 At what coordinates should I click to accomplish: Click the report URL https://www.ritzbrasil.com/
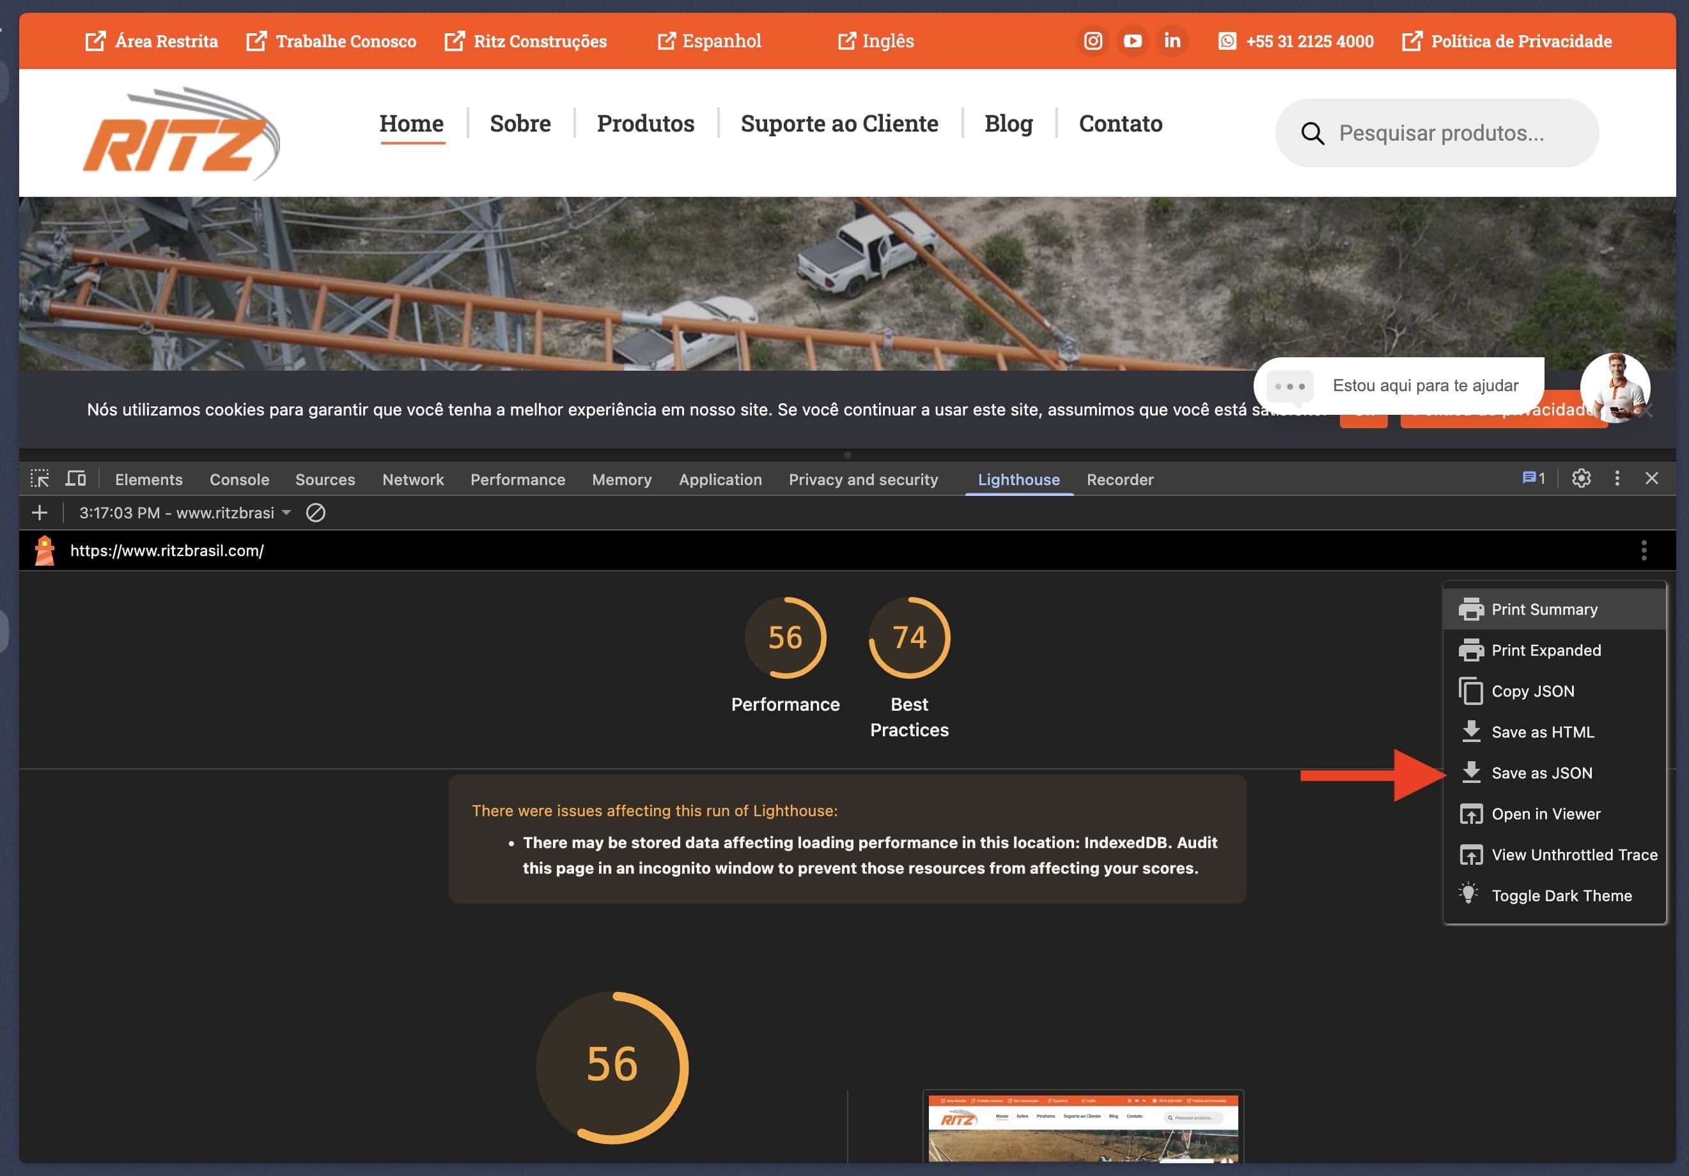(x=167, y=551)
